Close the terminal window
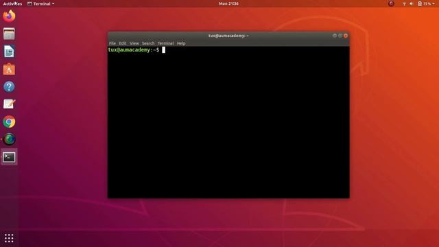This screenshot has height=247, width=439. (346, 36)
